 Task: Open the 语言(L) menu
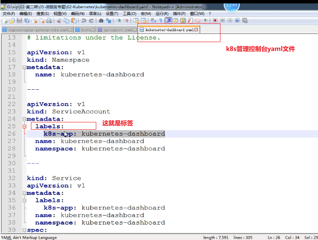pos(95,14)
